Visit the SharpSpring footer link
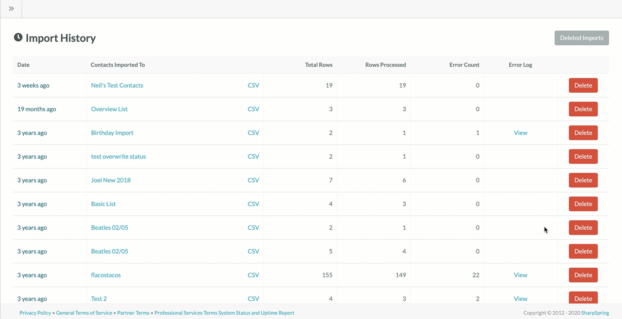622x319 pixels. [595, 313]
